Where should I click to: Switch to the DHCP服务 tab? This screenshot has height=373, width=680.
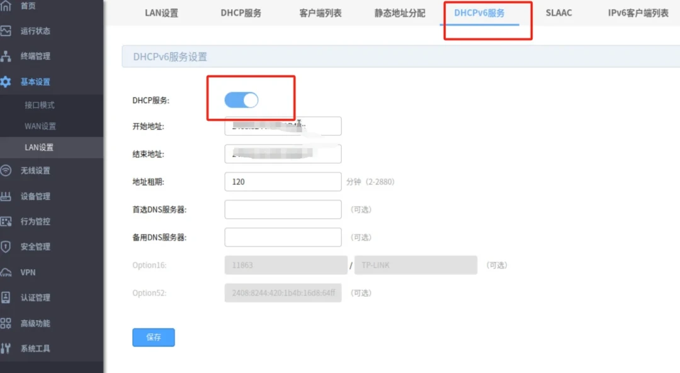[241, 13]
